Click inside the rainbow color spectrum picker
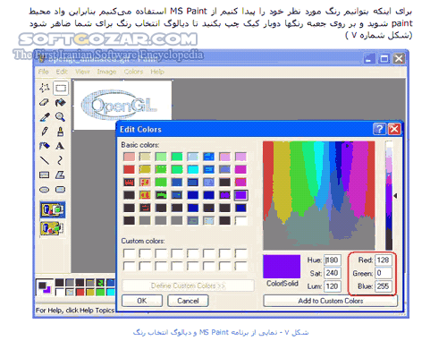Viewport: 447px width, 358px height. point(319,195)
